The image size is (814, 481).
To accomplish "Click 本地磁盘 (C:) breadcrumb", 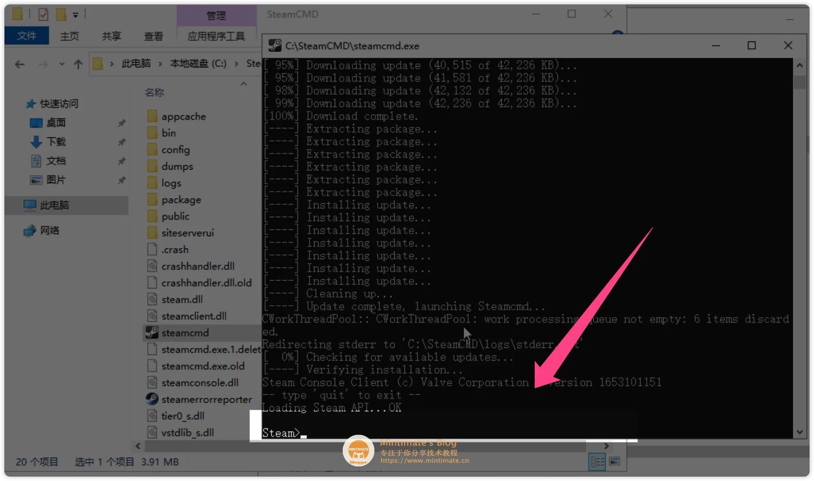I will click(198, 64).
